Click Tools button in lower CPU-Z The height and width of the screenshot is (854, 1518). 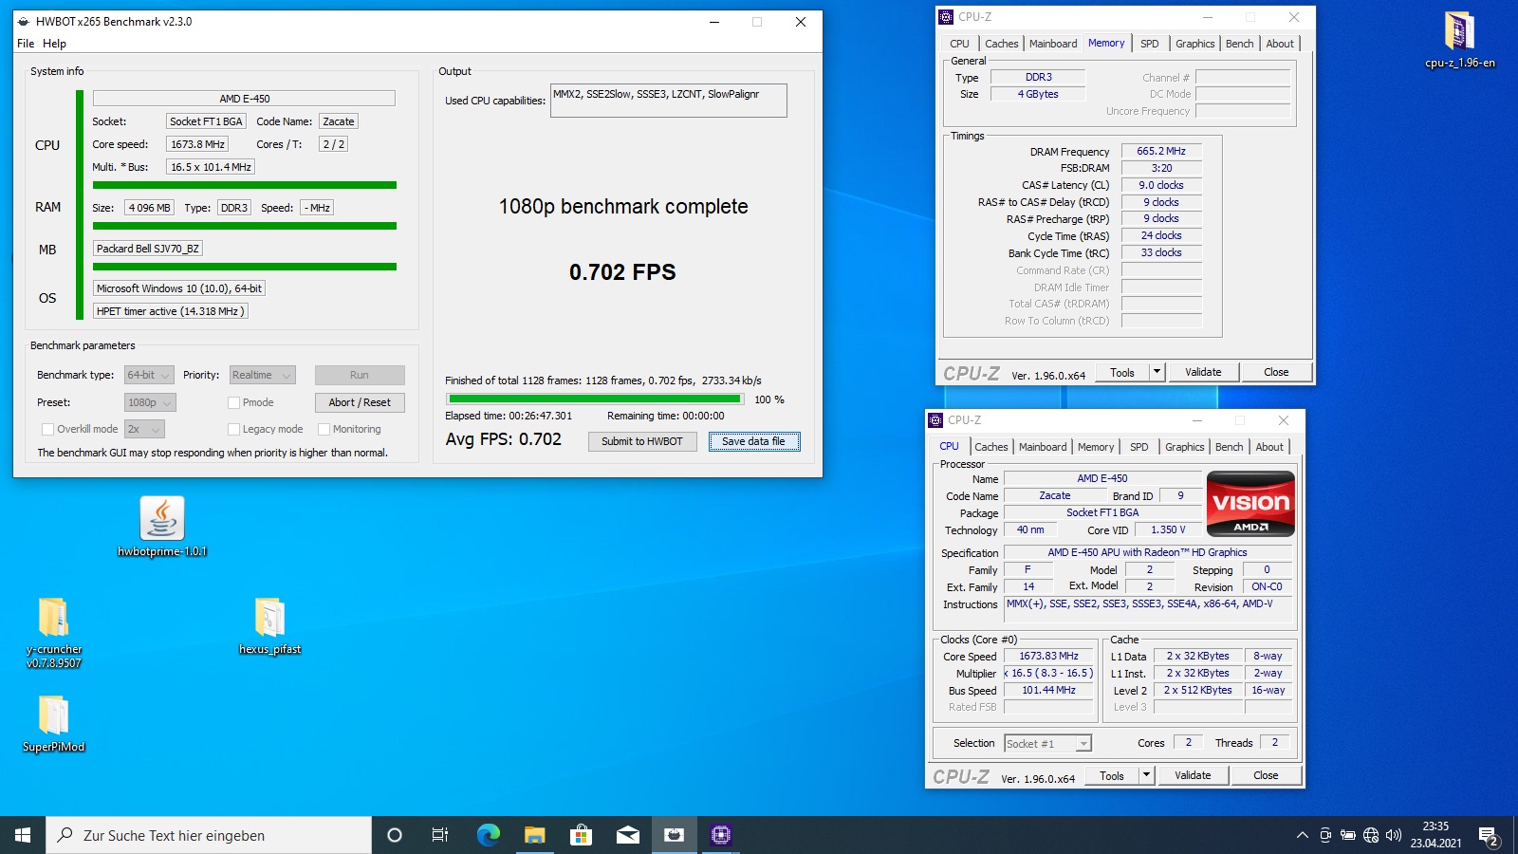1112,775
